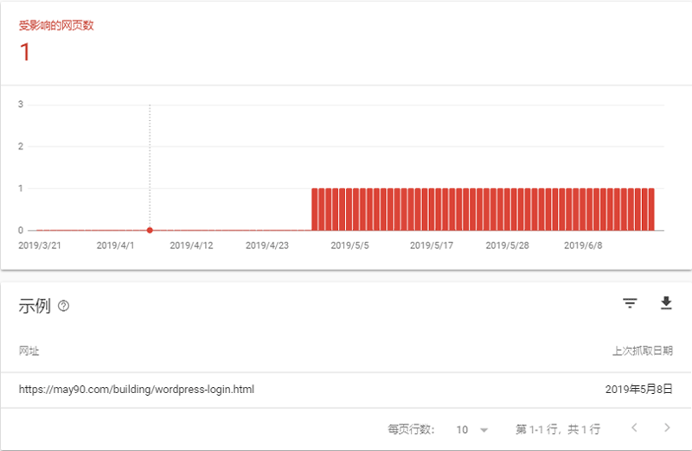This screenshot has width=692, height=451.
Task: Click the 2019/6/8 axis date label
Action: 583,245
